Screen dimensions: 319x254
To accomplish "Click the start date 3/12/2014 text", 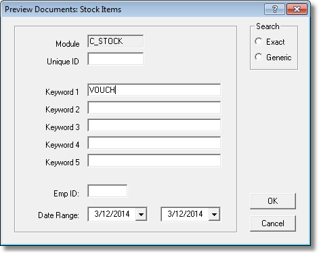I will tap(112, 214).
